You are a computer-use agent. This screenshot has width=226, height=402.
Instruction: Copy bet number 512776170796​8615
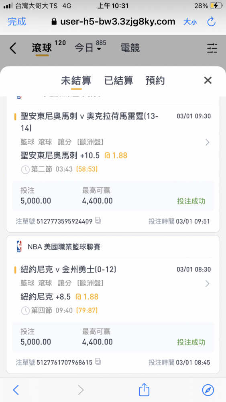tap(98, 361)
